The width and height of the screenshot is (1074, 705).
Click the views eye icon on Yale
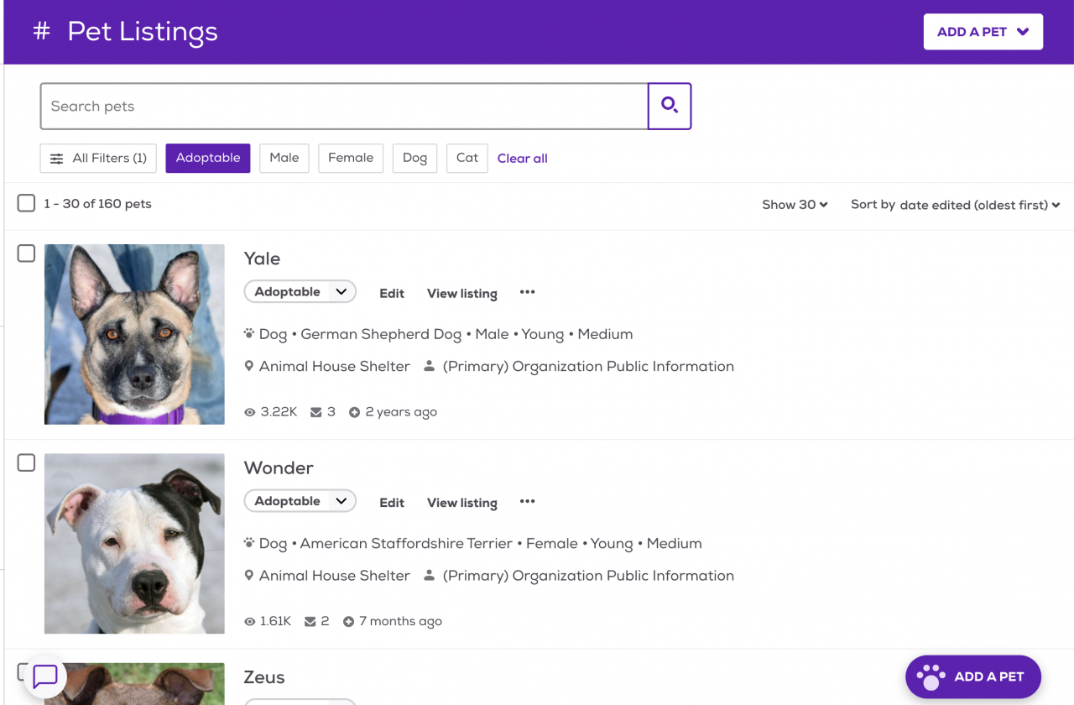pyautogui.click(x=249, y=412)
